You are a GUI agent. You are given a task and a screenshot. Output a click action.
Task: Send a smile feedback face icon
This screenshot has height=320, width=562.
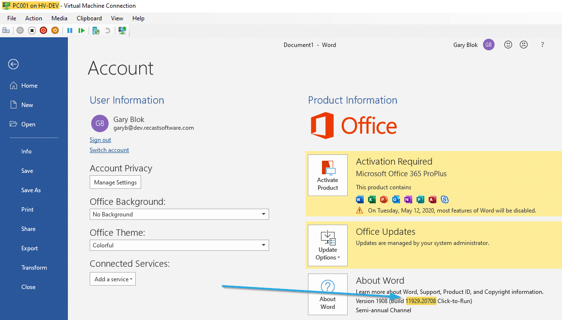coord(508,45)
